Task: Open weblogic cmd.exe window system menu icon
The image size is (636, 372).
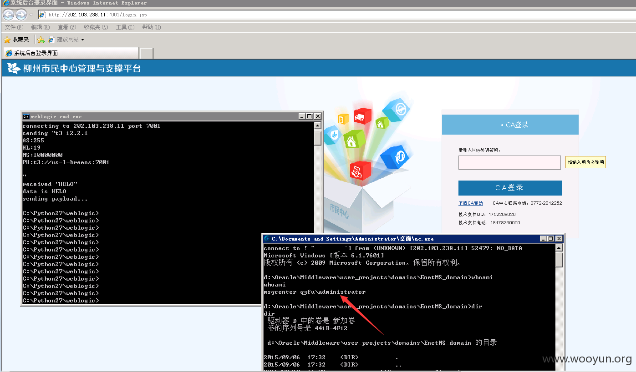Action: tap(26, 116)
